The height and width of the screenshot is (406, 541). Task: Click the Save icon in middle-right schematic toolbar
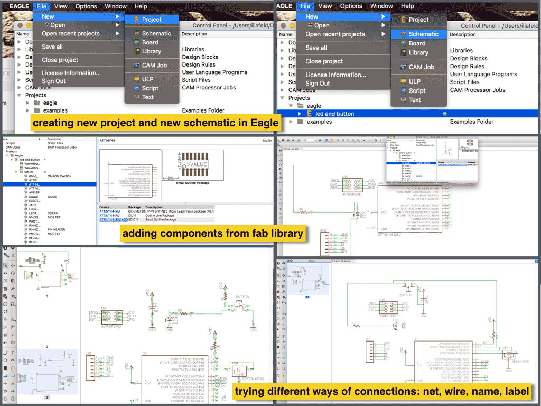tap(283, 140)
